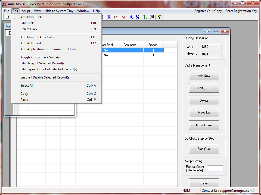Open the Window menu
261x195 pixels.
(x=83, y=11)
